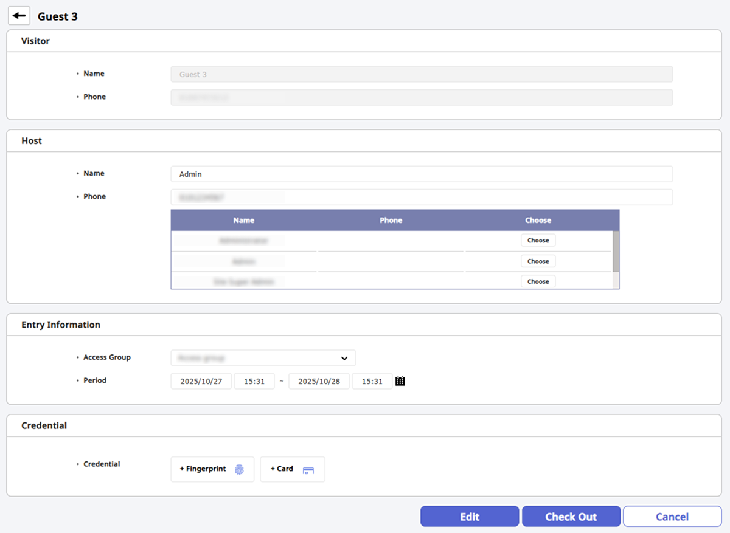Click the fingerprint icon in Credential
This screenshot has height=533, width=730.
tap(239, 469)
